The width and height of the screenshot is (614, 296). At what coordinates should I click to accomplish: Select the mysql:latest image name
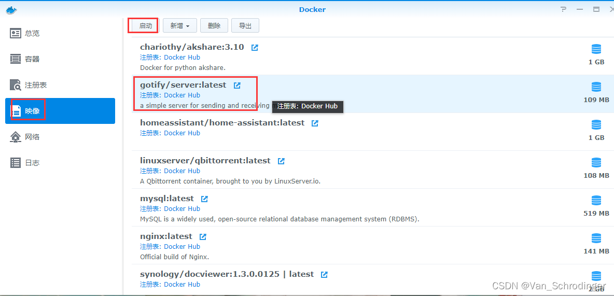point(167,199)
